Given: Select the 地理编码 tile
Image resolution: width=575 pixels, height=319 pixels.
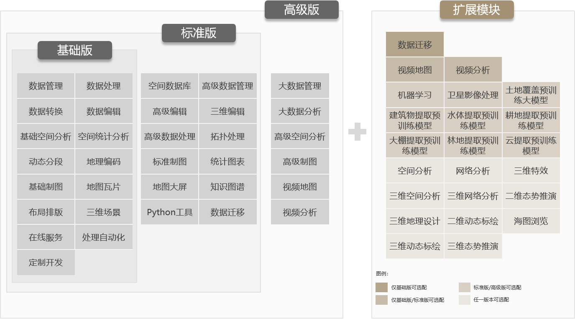Looking at the screenshot, I should (104, 162).
